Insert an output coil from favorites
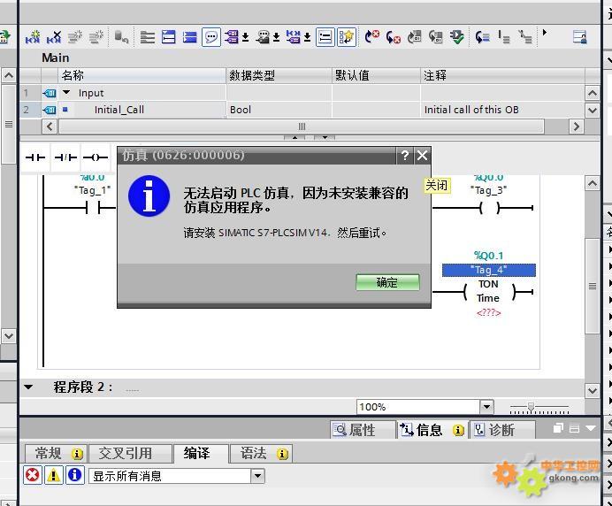This screenshot has height=506, width=612. (96, 157)
